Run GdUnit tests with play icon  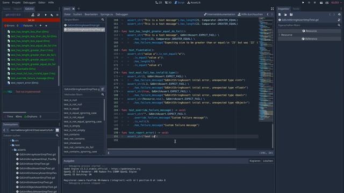coord(46,15)
